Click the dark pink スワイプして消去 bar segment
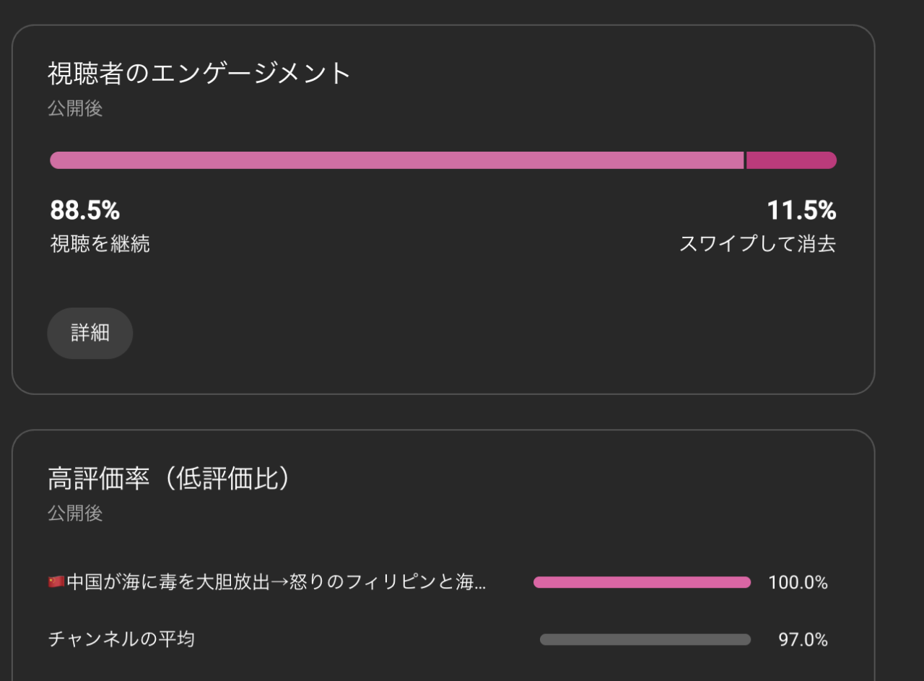This screenshot has height=681, width=924. 790,160
